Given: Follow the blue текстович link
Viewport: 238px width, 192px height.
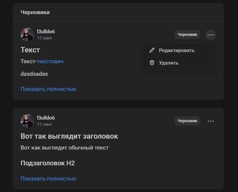Looking at the screenshot, I should 50,61.
